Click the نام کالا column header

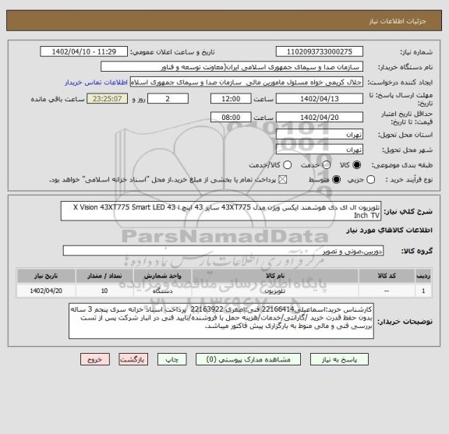[275, 276]
